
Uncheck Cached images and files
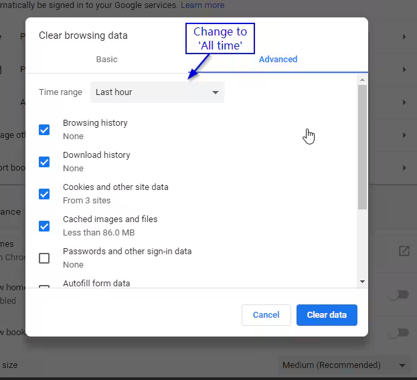point(44,226)
